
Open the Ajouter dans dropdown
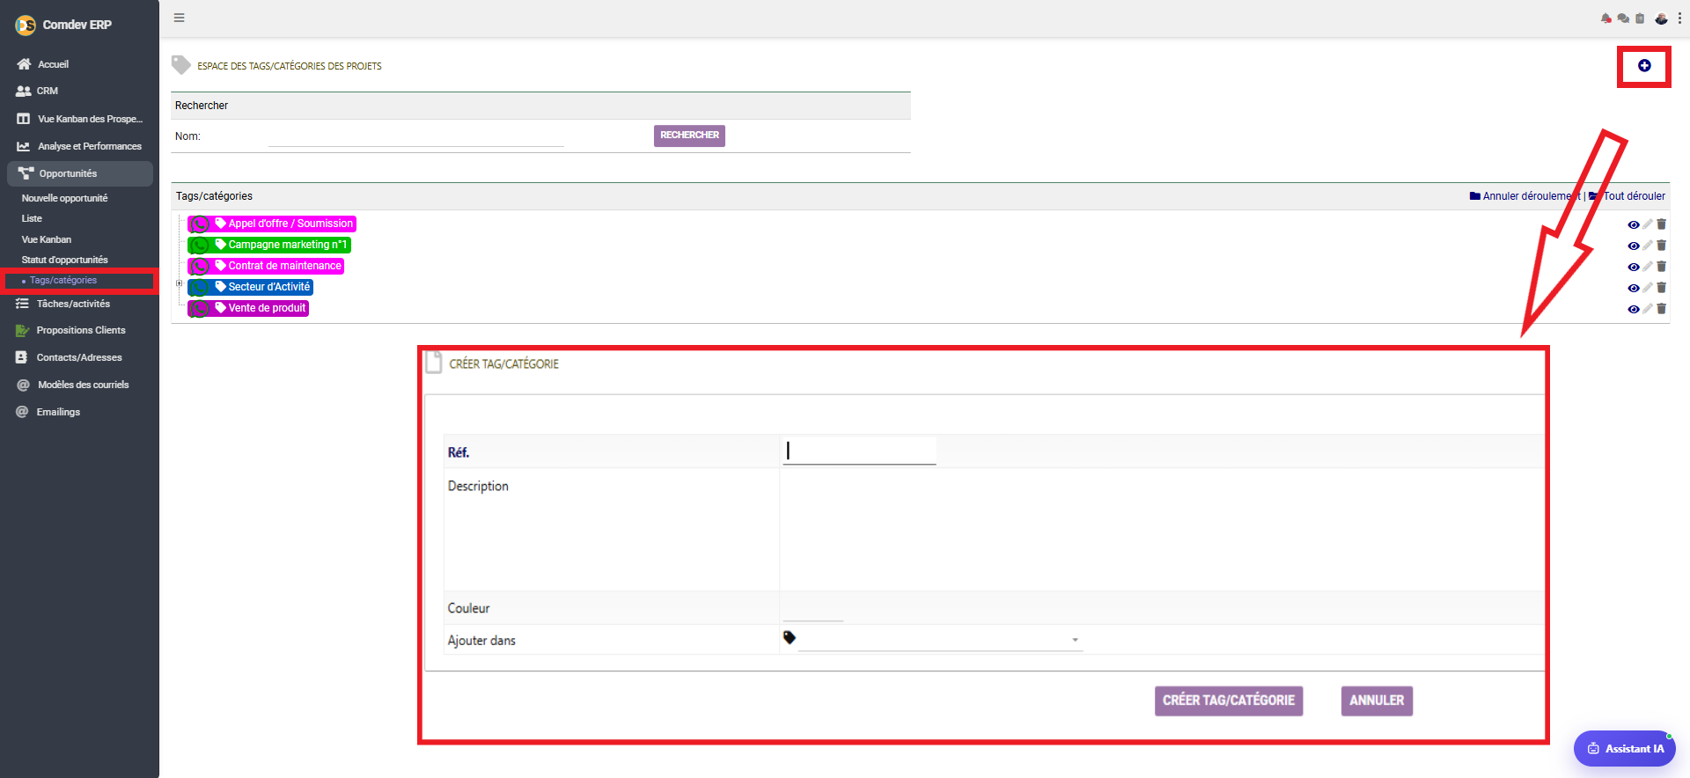940,640
